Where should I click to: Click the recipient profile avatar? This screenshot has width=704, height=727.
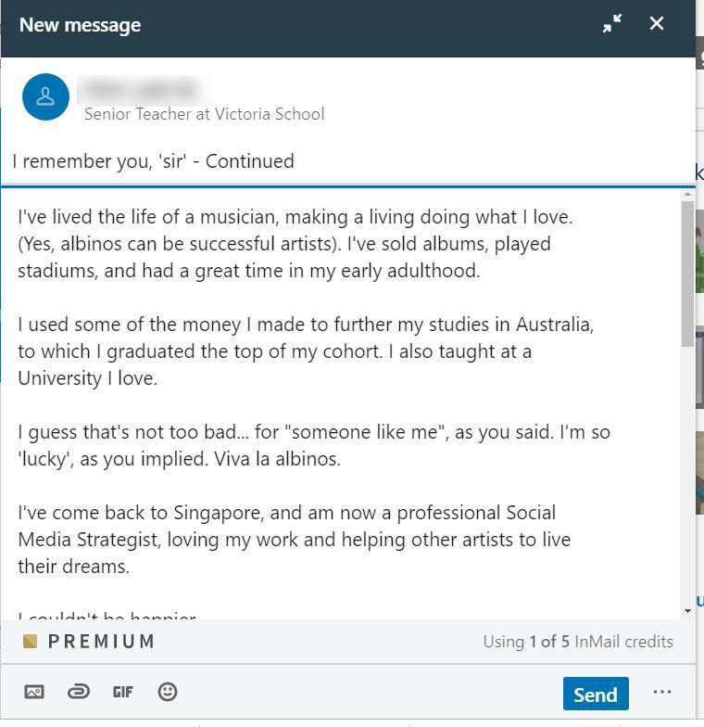[x=45, y=96]
